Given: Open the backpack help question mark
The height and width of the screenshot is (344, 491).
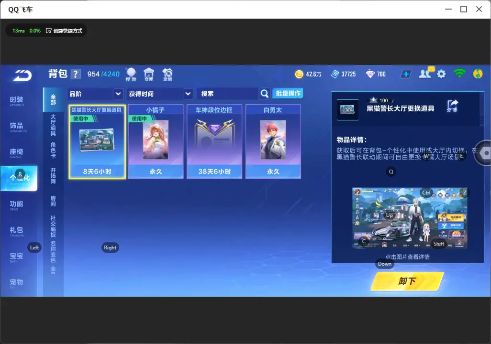Looking at the screenshot, I should coord(76,74).
